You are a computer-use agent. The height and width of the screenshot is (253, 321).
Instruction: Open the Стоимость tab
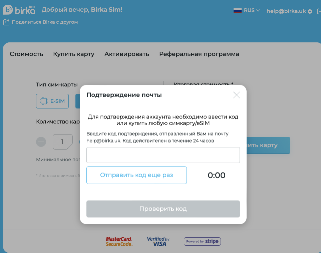point(26,54)
